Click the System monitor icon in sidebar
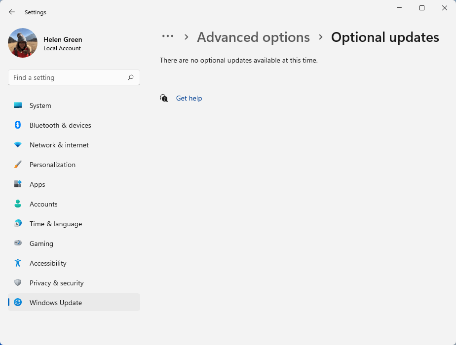The width and height of the screenshot is (456, 345). [18, 105]
